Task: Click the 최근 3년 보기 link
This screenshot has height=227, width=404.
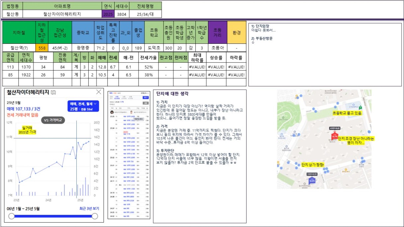Action: (x=89, y=208)
